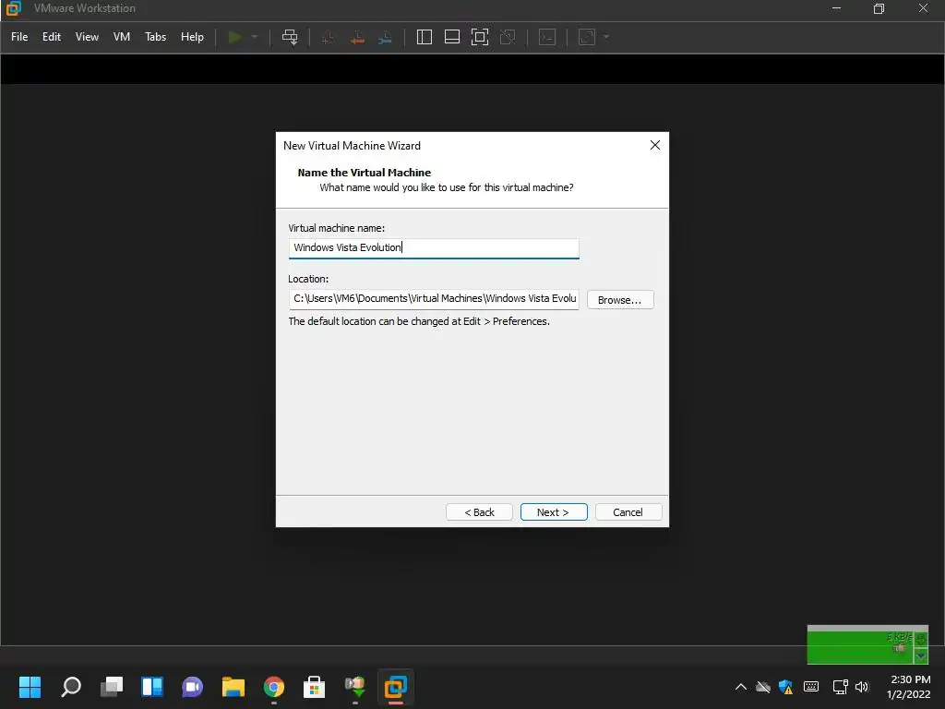Restore down the VMware Workstation window
The image size is (945, 709).
[879, 8]
